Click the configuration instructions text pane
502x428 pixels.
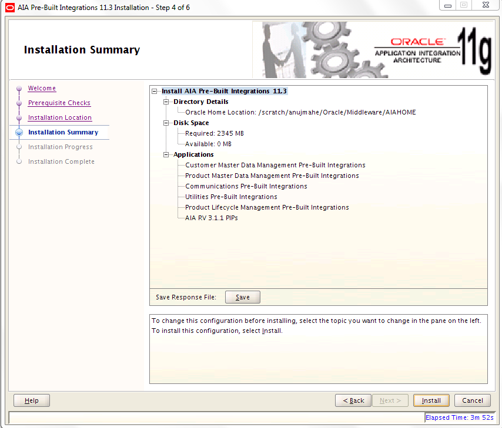click(x=319, y=349)
